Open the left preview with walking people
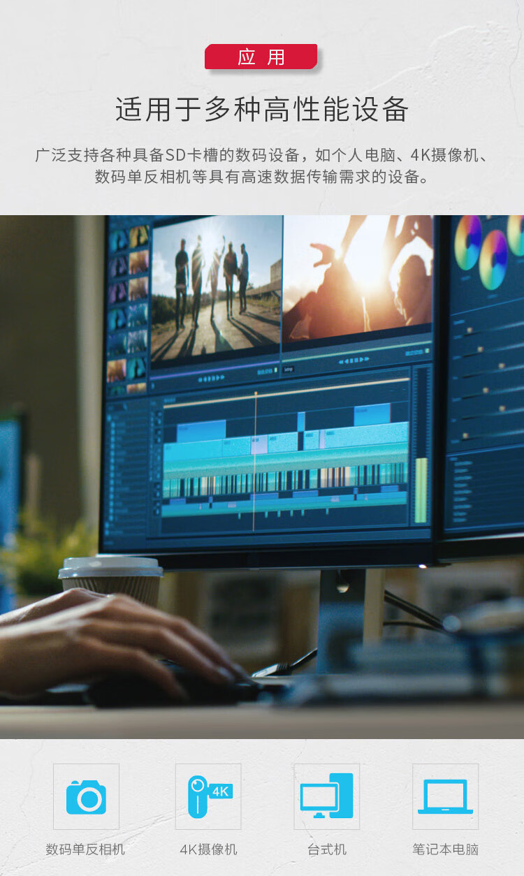 click(215, 286)
